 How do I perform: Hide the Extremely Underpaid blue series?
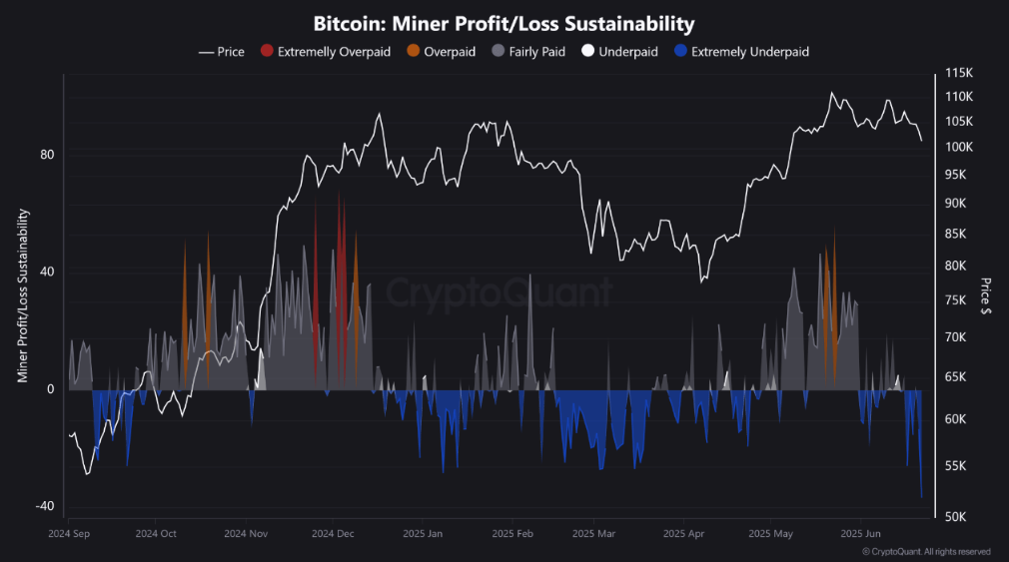pos(749,52)
